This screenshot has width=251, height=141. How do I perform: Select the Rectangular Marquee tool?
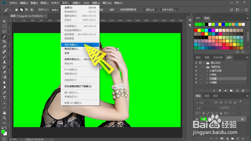coord(4,26)
